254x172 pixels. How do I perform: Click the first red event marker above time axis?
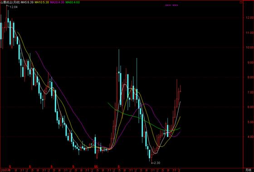tap(10, 167)
